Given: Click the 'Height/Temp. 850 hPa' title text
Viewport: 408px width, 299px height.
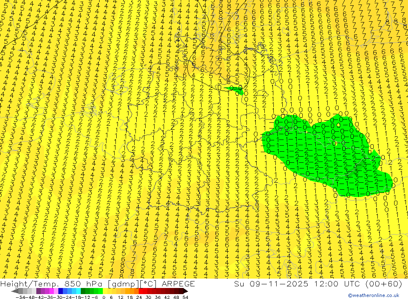Looking at the screenshot, I should 51,283.
